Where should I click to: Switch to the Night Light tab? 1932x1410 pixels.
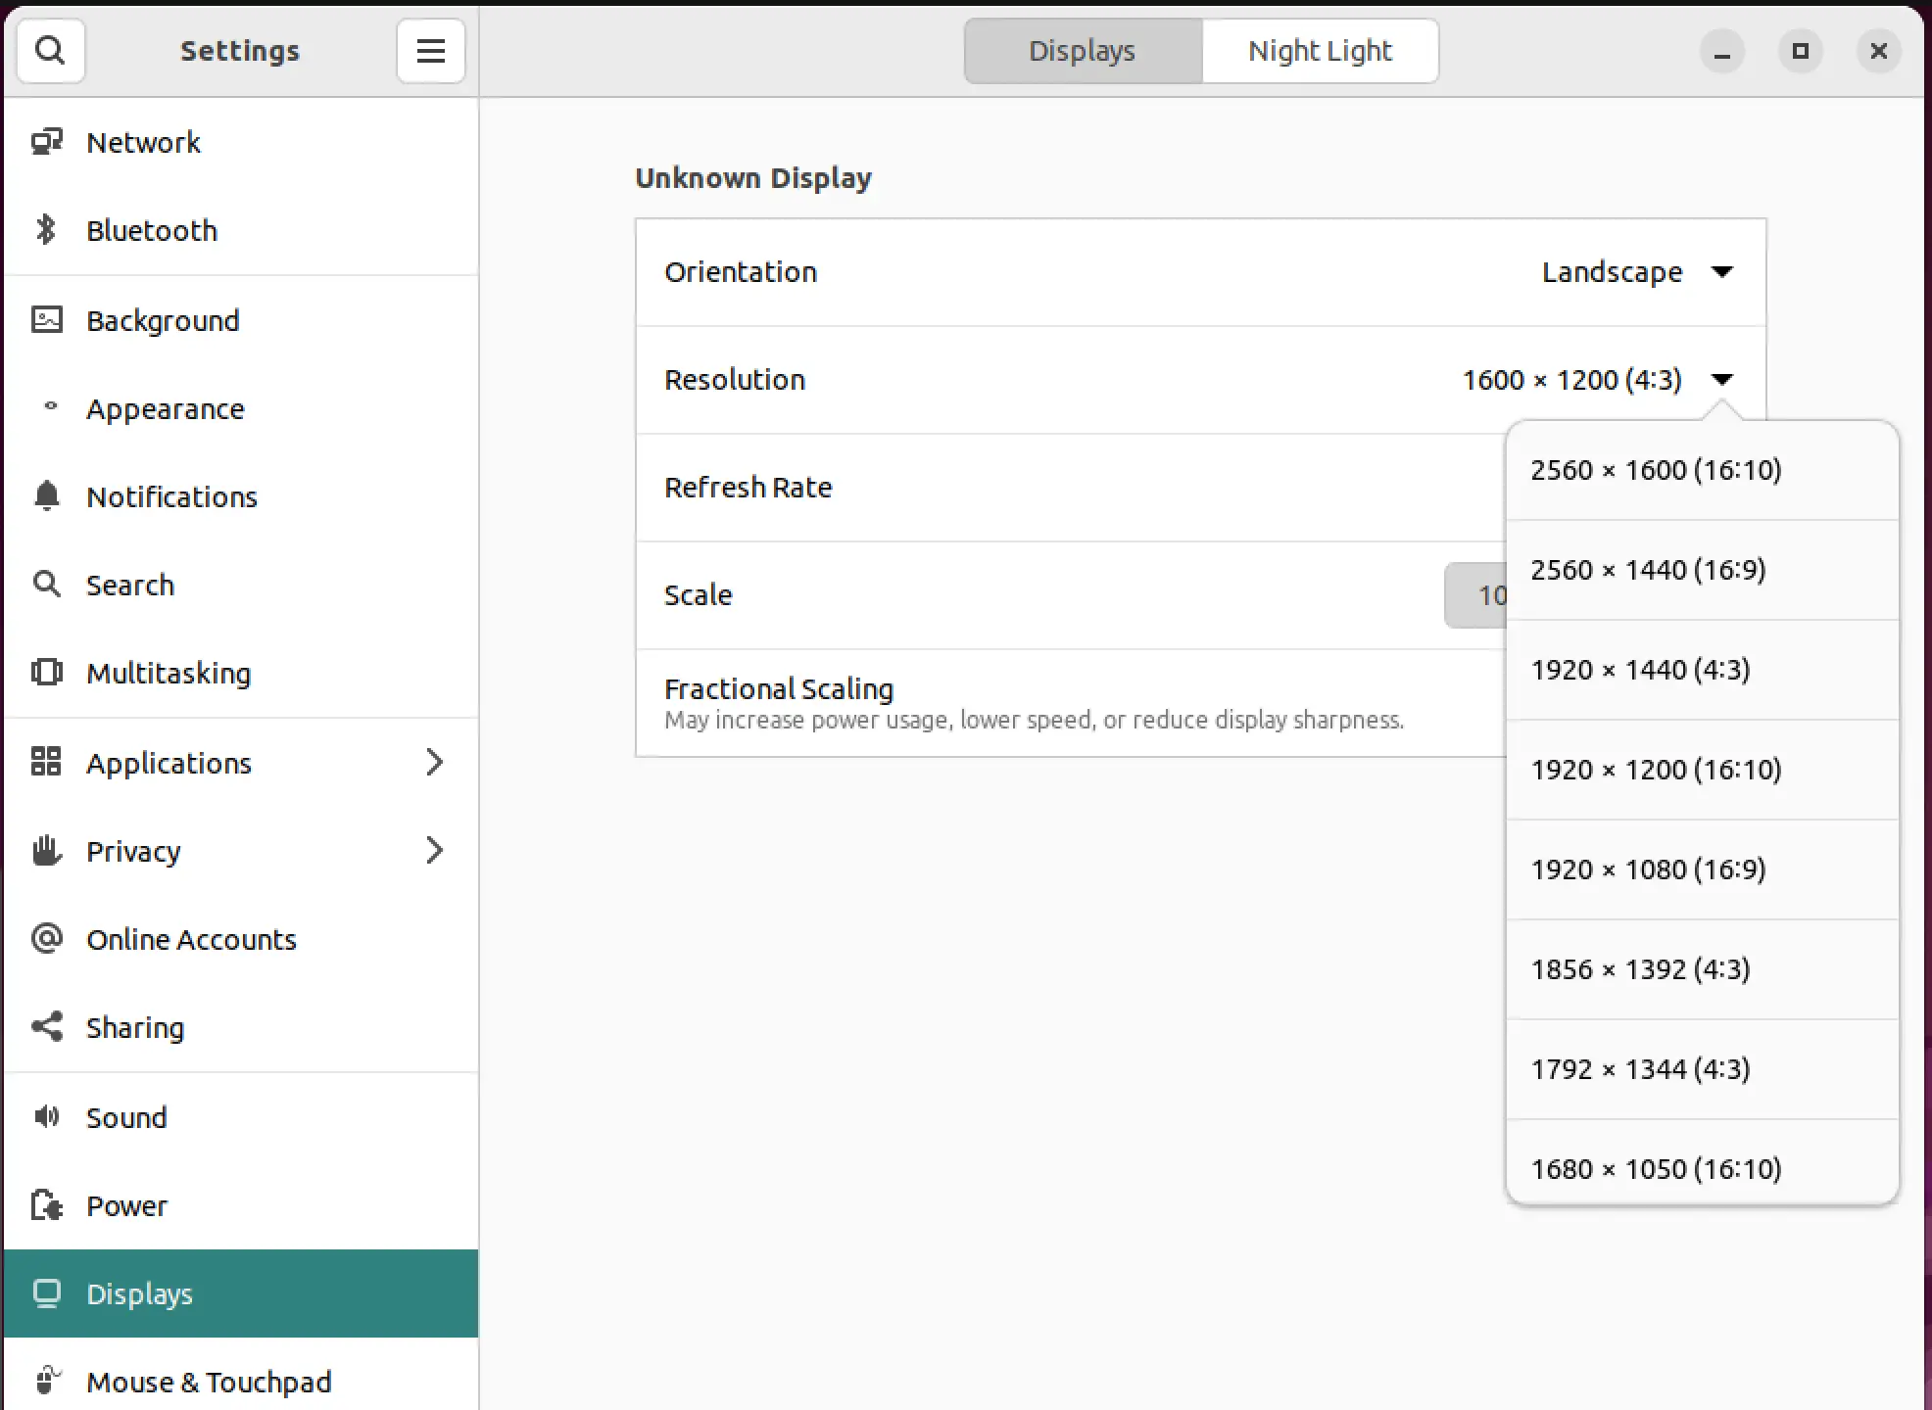click(1320, 51)
